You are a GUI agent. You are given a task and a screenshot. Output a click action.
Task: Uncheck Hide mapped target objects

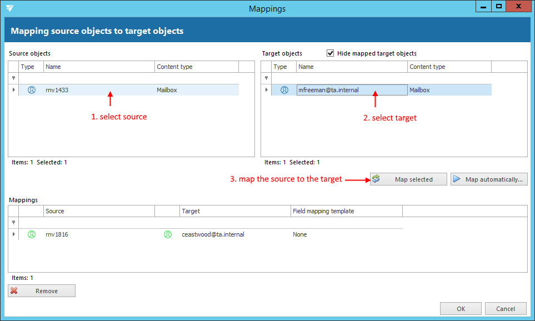point(331,53)
